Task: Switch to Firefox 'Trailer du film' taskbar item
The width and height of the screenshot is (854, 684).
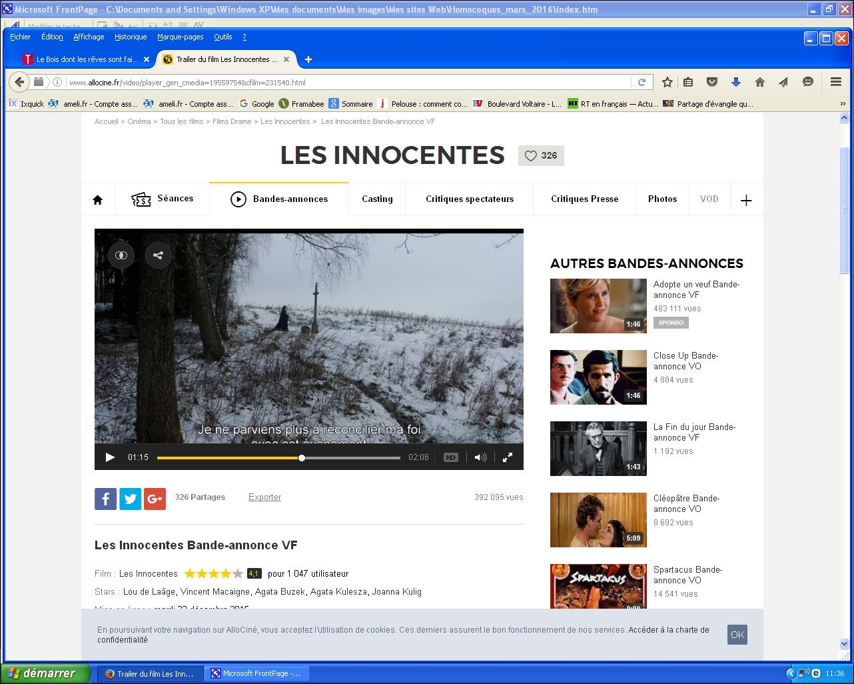Action: click(150, 673)
